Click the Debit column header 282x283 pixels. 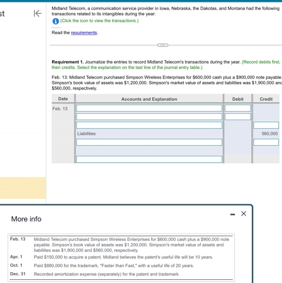point(238,99)
